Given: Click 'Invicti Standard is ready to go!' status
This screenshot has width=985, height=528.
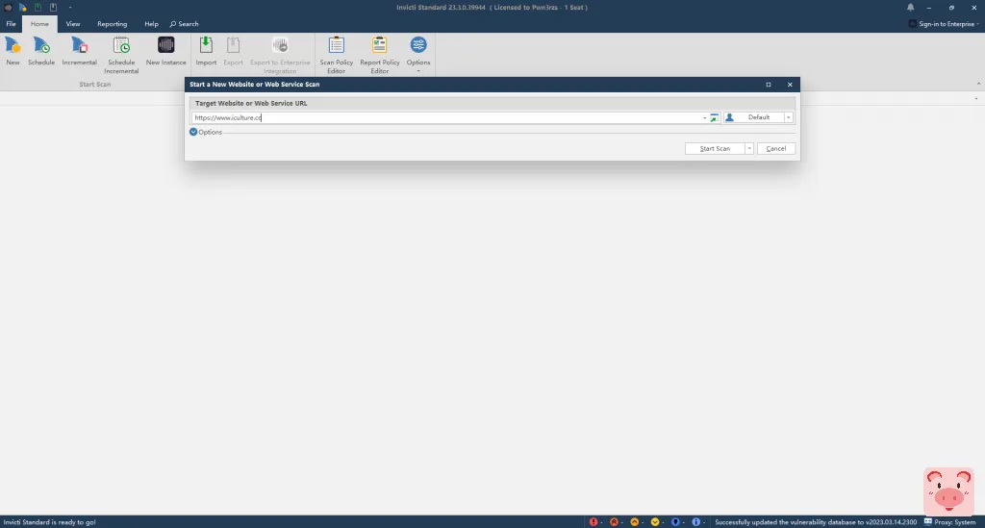Looking at the screenshot, I should [x=50, y=521].
